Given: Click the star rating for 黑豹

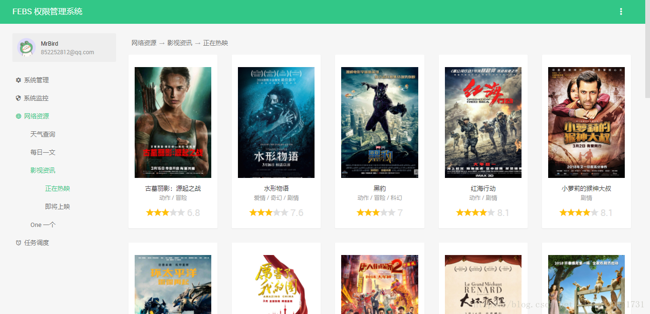Looking at the screenshot, I should (376, 213).
